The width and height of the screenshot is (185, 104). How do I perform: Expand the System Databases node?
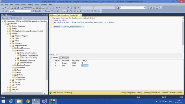coord(8,26)
